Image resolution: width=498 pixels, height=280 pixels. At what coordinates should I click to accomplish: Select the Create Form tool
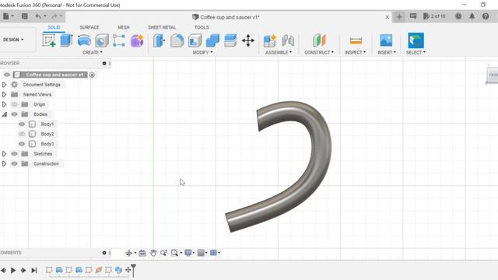click(x=137, y=40)
